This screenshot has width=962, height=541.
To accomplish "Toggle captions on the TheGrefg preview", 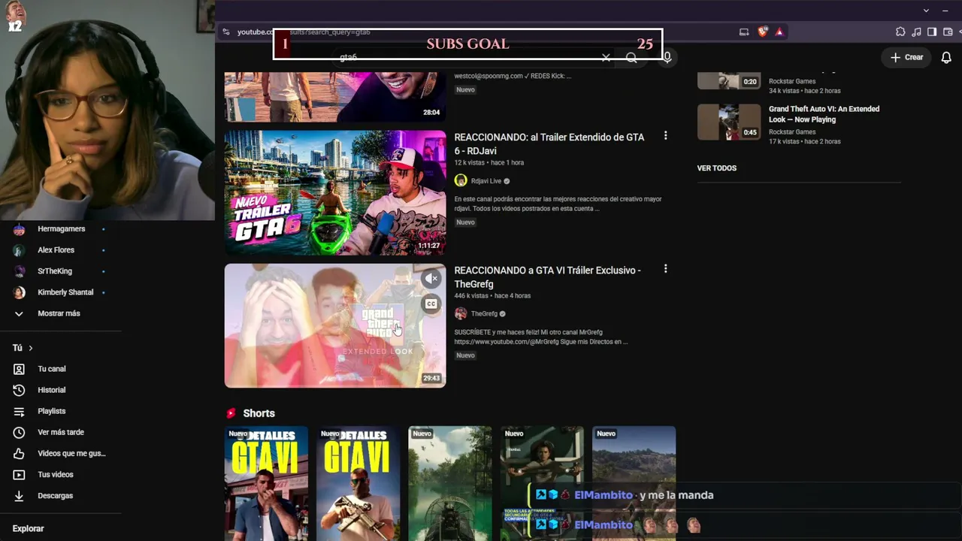I will pos(431,304).
